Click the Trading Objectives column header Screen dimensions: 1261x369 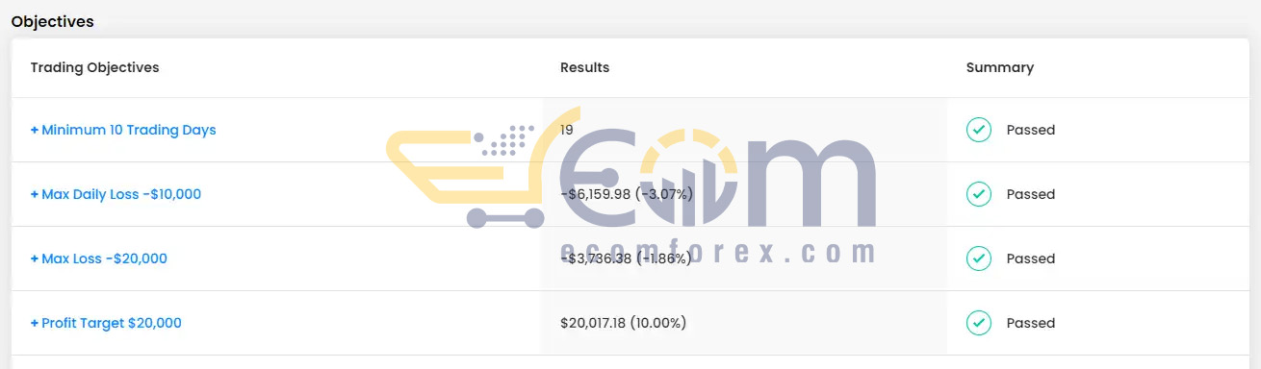point(94,67)
